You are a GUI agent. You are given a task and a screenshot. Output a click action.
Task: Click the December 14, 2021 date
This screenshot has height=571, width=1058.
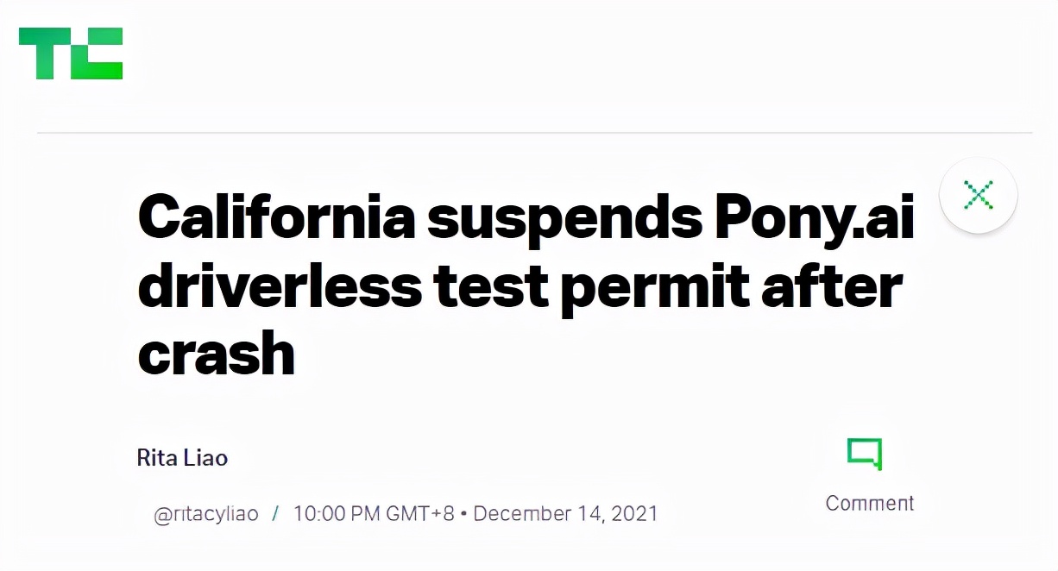pyautogui.click(x=565, y=514)
